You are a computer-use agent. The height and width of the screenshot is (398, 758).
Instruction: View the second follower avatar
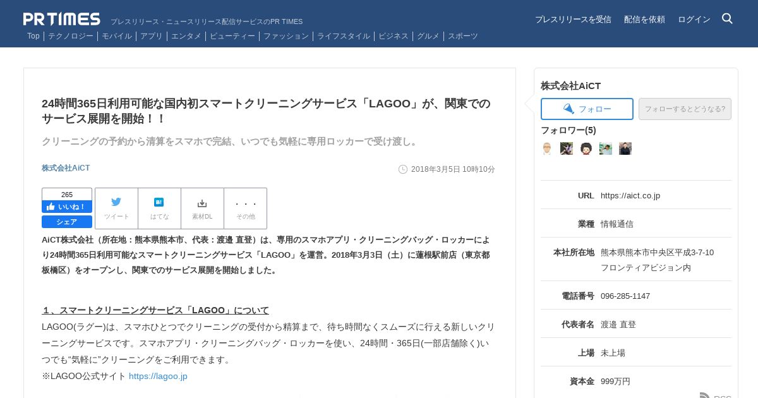coord(567,148)
